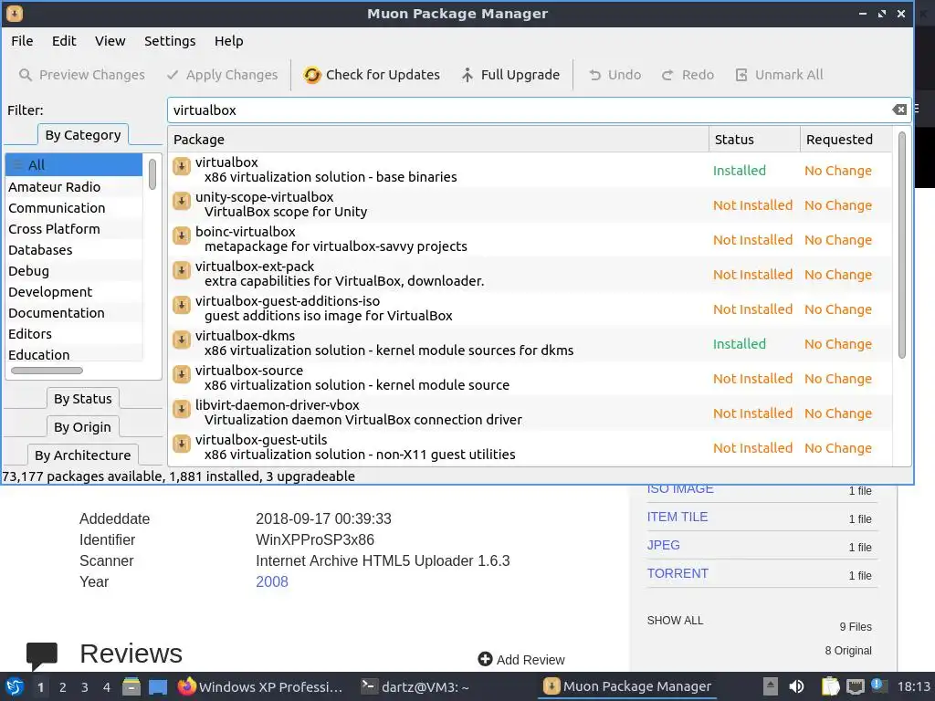
Task: Click the network monitor tray icon
Action: pos(855,686)
